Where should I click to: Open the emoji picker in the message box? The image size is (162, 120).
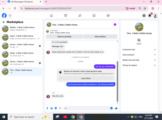tap(111, 108)
